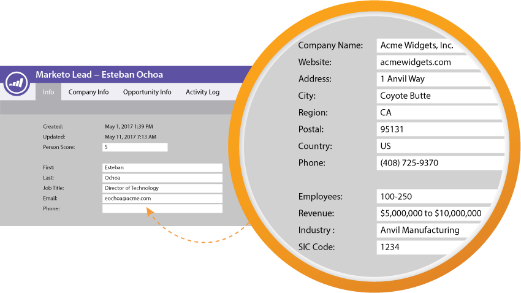Click the Employees: label
Screen dimensions: 521x293
pyautogui.click(x=321, y=196)
